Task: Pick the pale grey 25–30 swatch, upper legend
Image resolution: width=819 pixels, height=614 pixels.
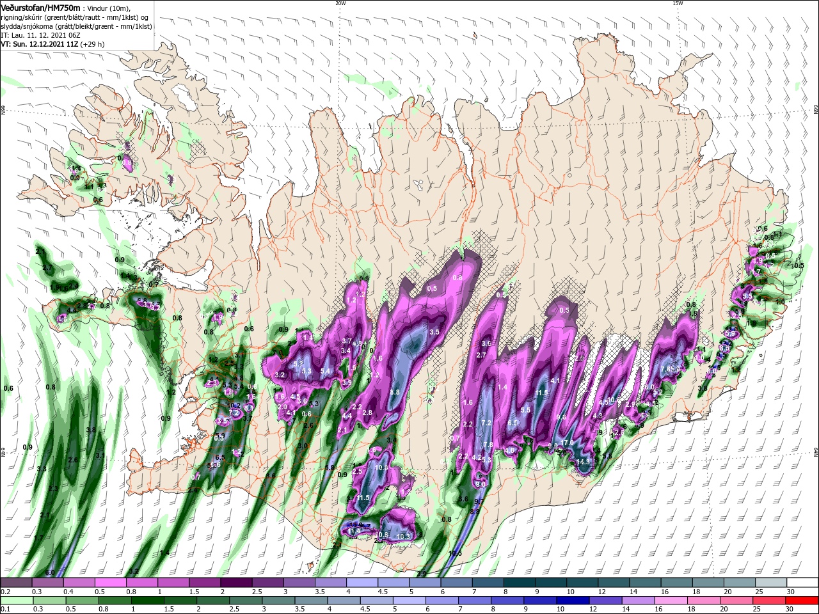Action: (x=772, y=583)
